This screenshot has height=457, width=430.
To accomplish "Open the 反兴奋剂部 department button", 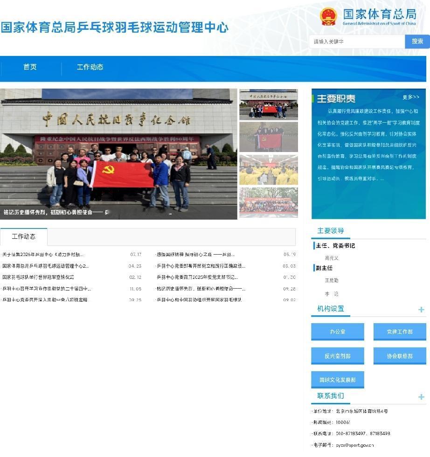I will (x=338, y=356).
